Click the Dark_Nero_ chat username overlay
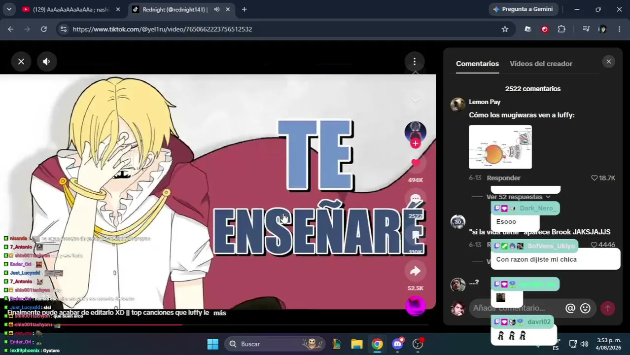630x355 pixels. pos(538,208)
